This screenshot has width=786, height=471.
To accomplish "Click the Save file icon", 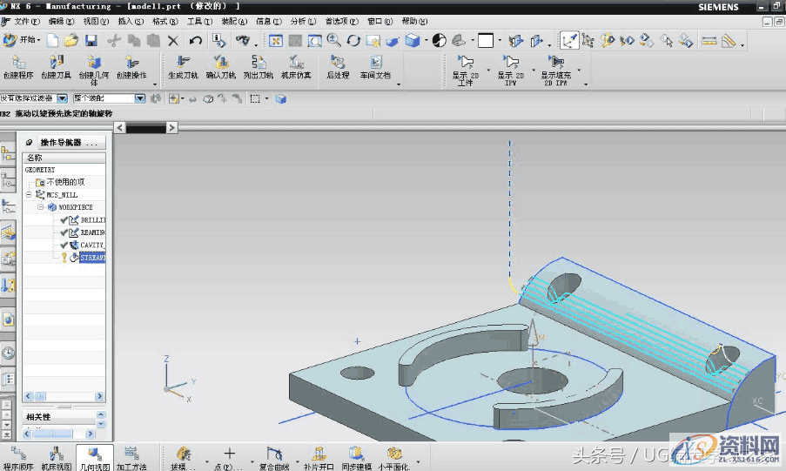I will pyautogui.click(x=91, y=40).
